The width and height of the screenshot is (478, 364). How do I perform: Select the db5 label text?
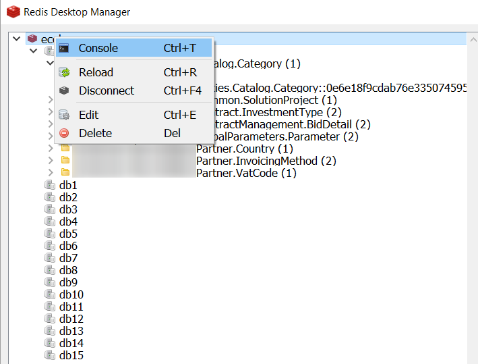[68, 234]
